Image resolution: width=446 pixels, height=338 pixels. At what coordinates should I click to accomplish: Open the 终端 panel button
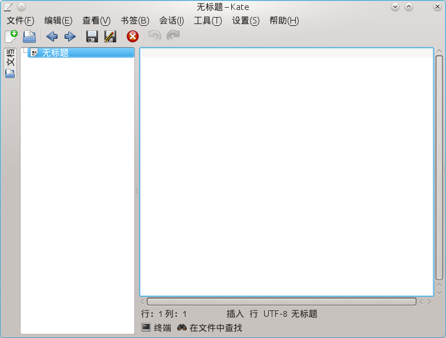click(x=157, y=327)
